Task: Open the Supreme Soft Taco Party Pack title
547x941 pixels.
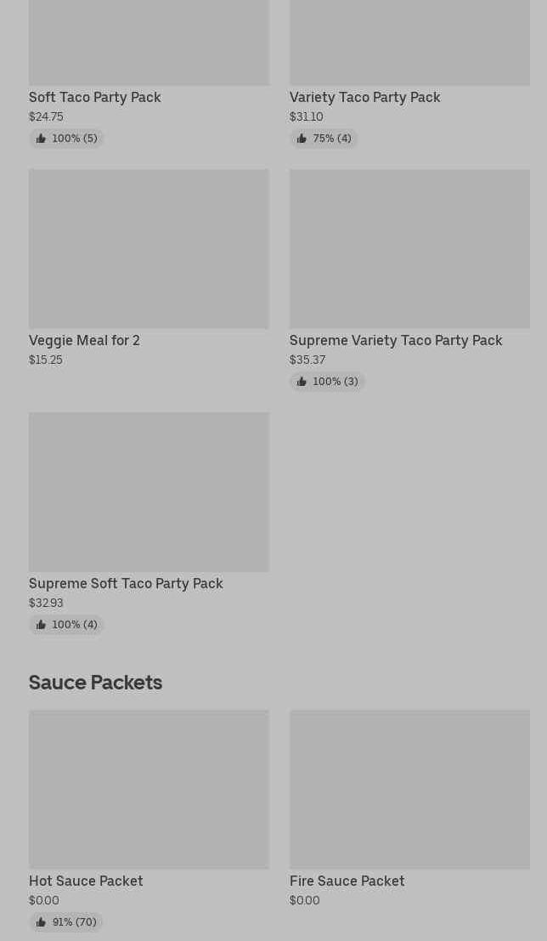Action: 126,583
